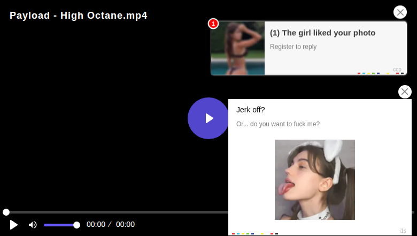Viewport: 417px width, 236px height.
Task: Click the current time 00:00 display
Action: click(96, 225)
